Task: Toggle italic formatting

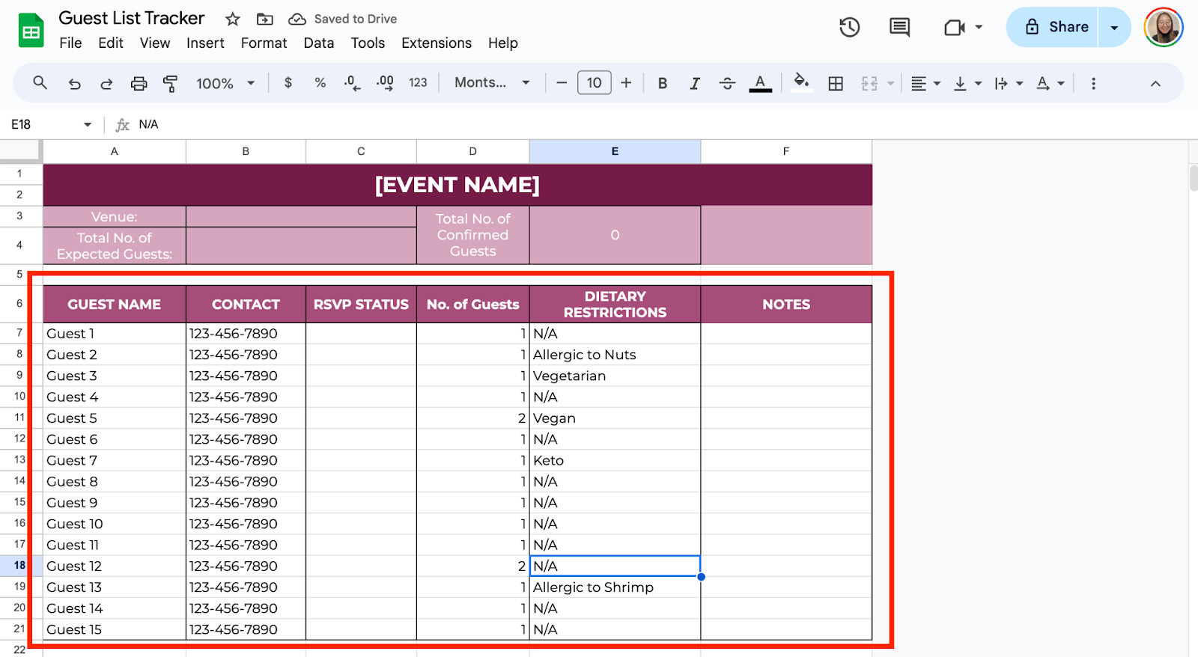Action: (694, 84)
